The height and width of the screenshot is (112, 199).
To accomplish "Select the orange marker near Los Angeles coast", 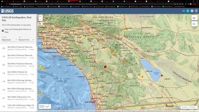I will click(44, 38).
